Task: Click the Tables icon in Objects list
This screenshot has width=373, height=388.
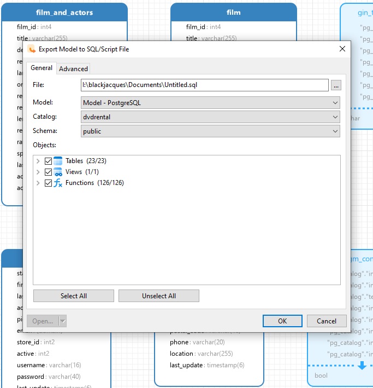Action: [x=58, y=161]
